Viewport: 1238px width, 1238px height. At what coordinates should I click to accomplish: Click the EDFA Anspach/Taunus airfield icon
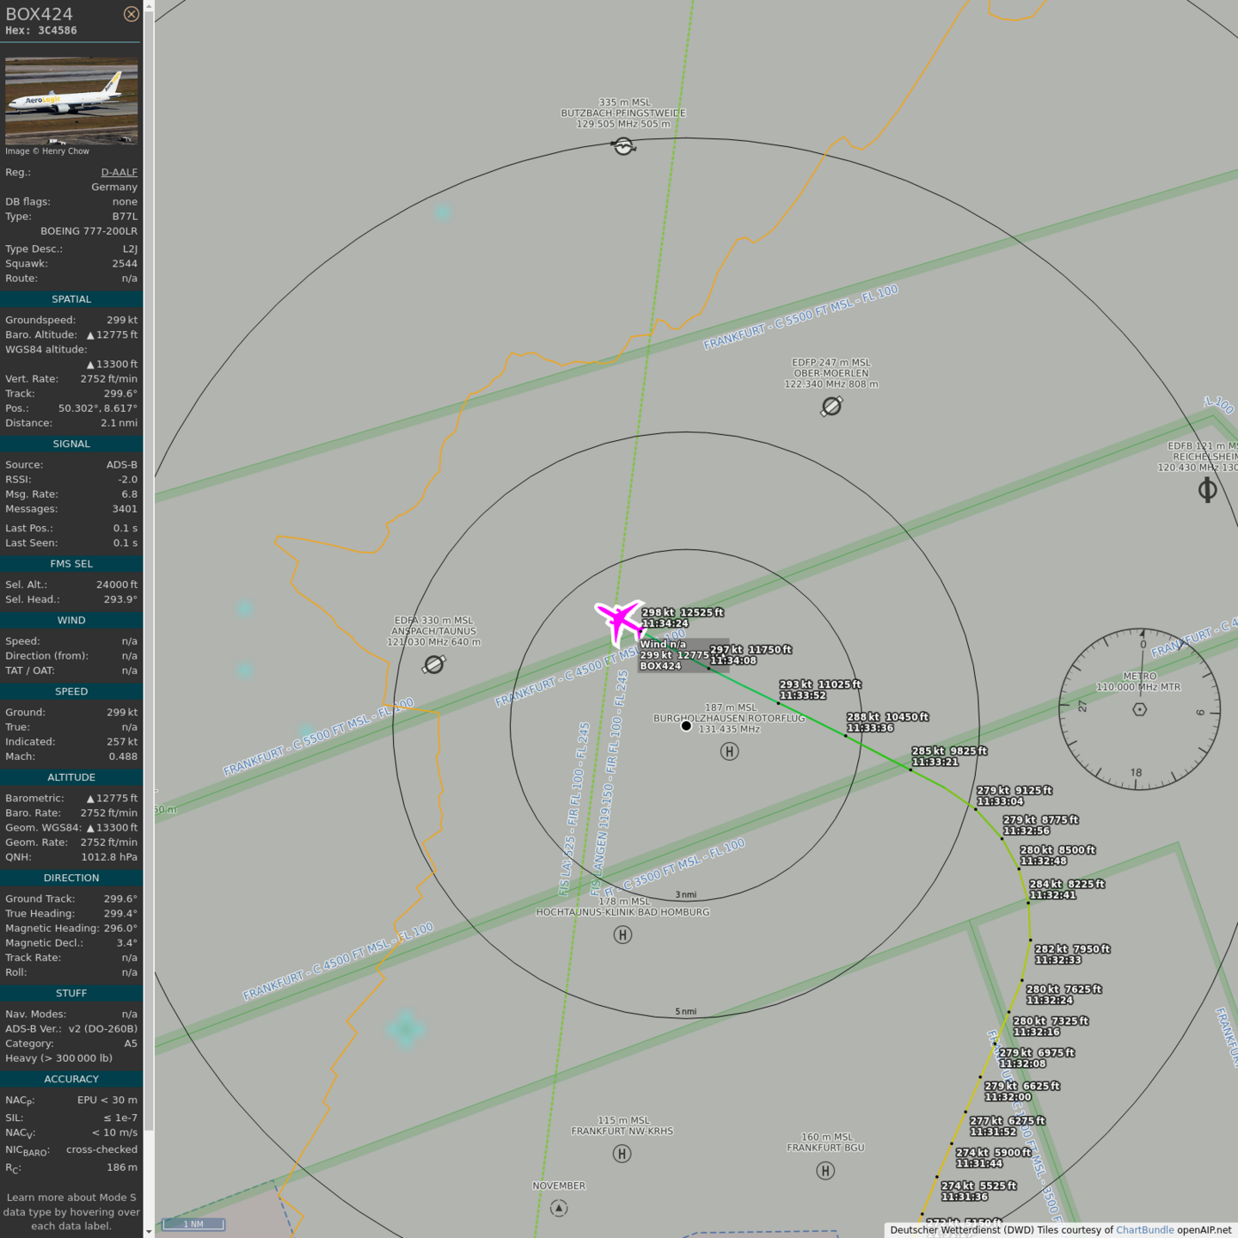pyautogui.click(x=434, y=665)
